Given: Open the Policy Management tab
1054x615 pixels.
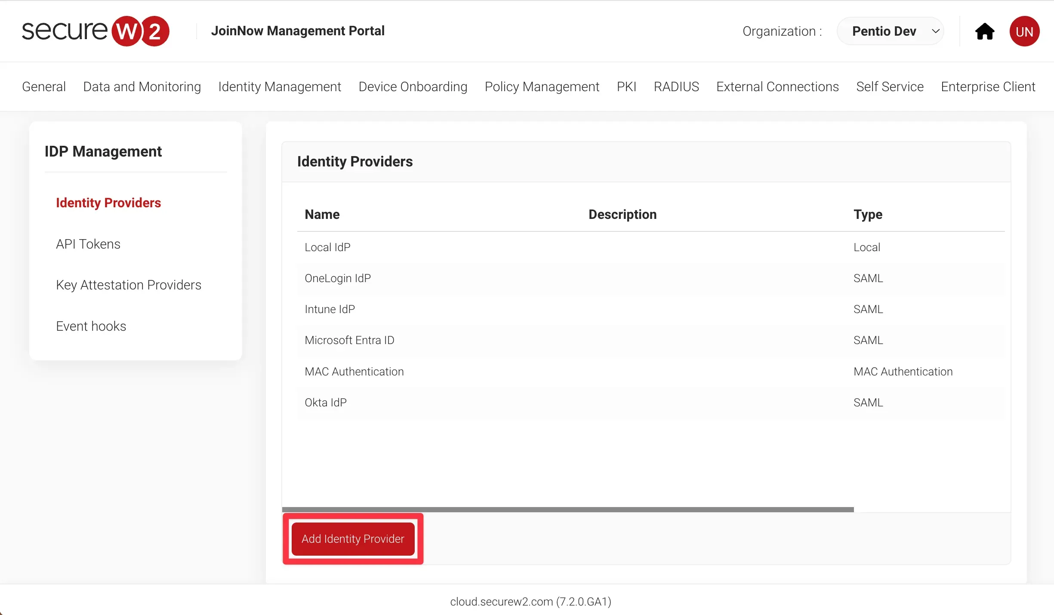Looking at the screenshot, I should pos(542,86).
